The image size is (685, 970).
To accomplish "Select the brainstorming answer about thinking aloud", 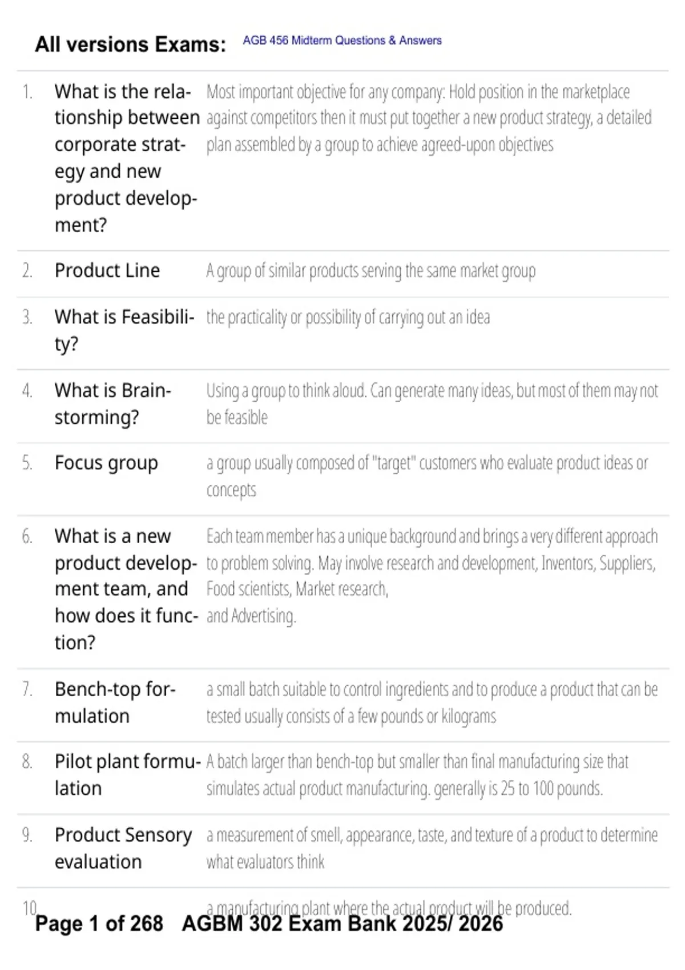I will (x=432, y=404).
